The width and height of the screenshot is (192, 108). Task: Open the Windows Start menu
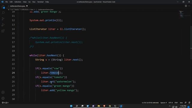[71, 106]
